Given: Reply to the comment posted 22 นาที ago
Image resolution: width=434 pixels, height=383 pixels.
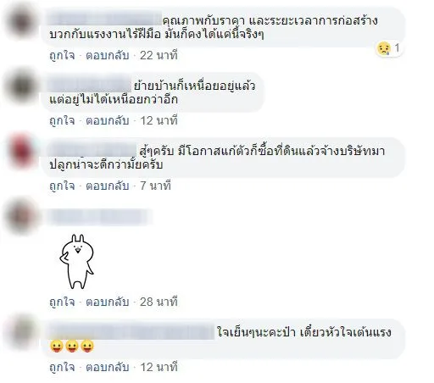Looking at the screenshot, I should pyautogui.click(x=108, y=55).
